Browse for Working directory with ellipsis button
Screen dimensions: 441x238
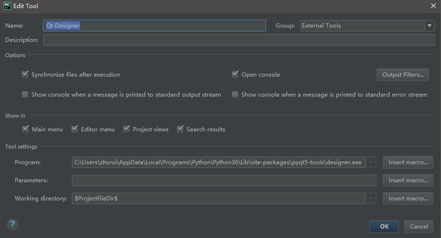pos(371,198)
